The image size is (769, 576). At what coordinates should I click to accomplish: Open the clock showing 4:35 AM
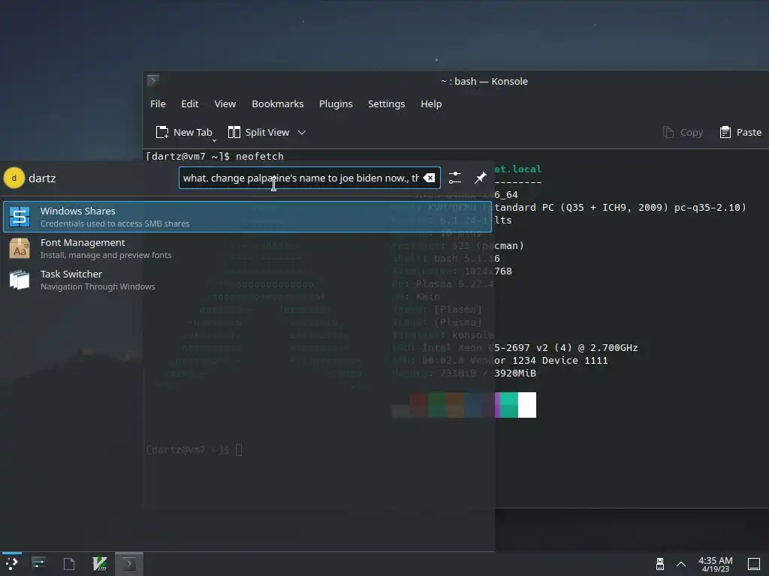pyautogui.click(x=715, y=564)
